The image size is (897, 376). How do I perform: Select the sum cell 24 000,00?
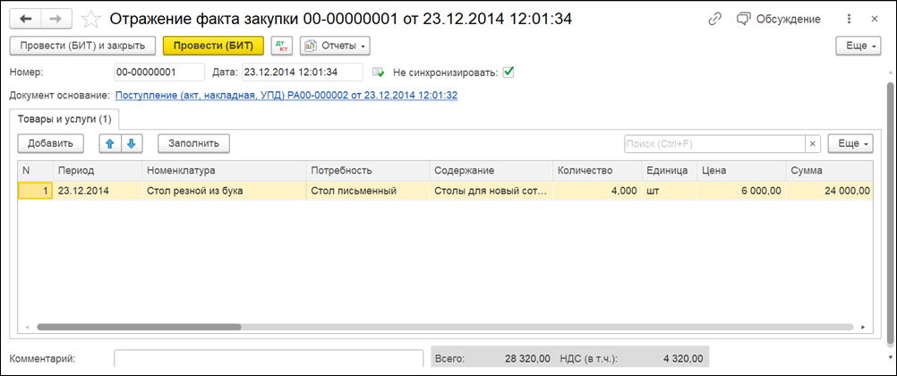click(x=830, y=191)
